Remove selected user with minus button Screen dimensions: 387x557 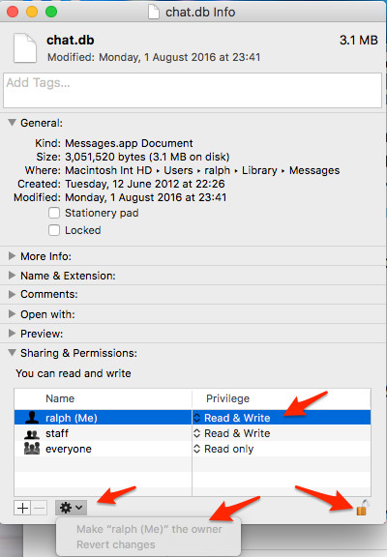point(40,508)
